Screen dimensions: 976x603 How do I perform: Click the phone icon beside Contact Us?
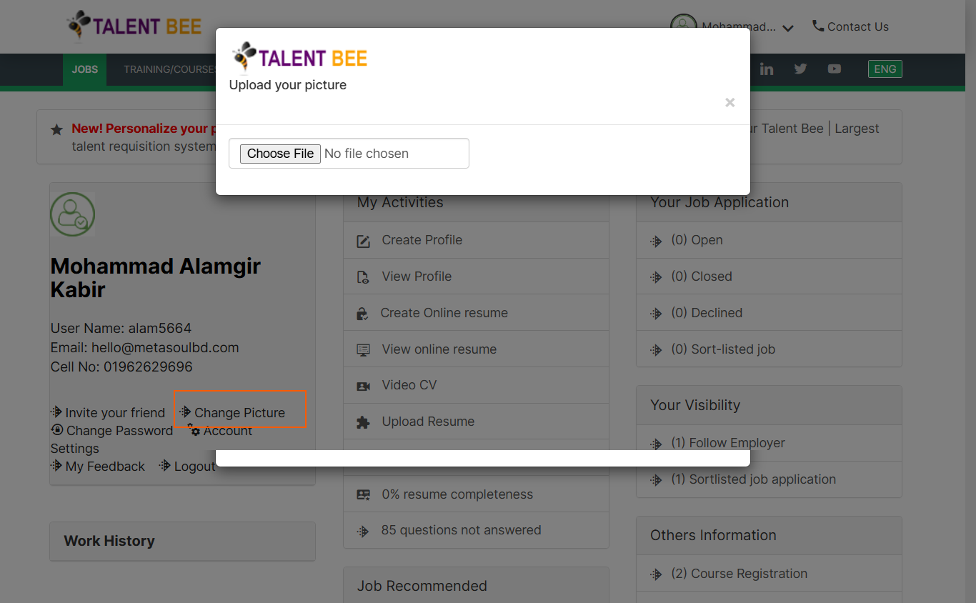(818, 26)
